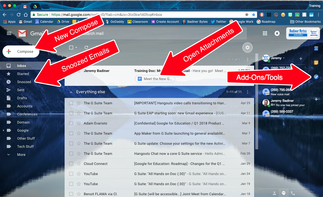The image size is (323, 197).
Task: Open the App Maker from G Suite email
Action: click(x=160, y=133)
